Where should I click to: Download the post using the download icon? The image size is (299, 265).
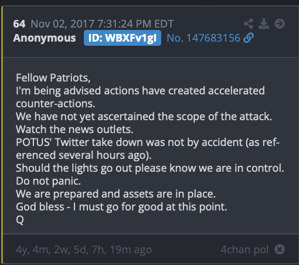(264, 23)
